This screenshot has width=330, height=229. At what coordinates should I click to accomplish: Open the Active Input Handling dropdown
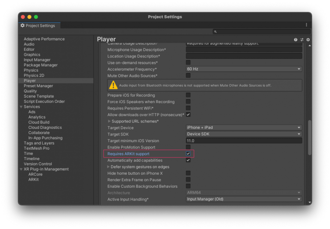243,199
